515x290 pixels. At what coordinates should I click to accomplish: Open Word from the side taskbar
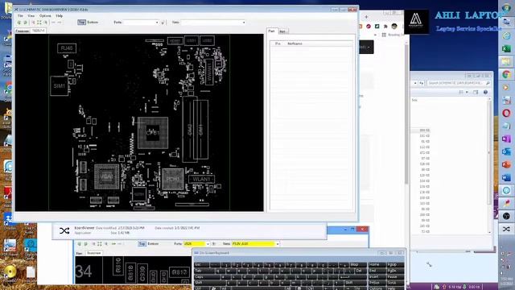click(x=506, y=177)
